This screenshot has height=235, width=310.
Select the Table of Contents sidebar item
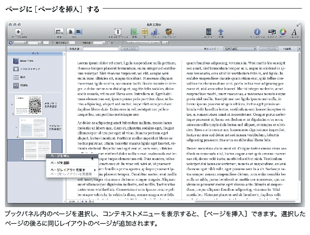pos(19,77)
